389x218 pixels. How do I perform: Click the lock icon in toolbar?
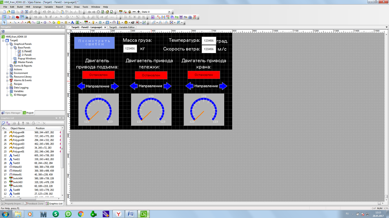pos(129,12)
